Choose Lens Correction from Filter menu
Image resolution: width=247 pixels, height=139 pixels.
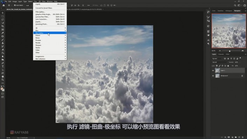[50, 19]
